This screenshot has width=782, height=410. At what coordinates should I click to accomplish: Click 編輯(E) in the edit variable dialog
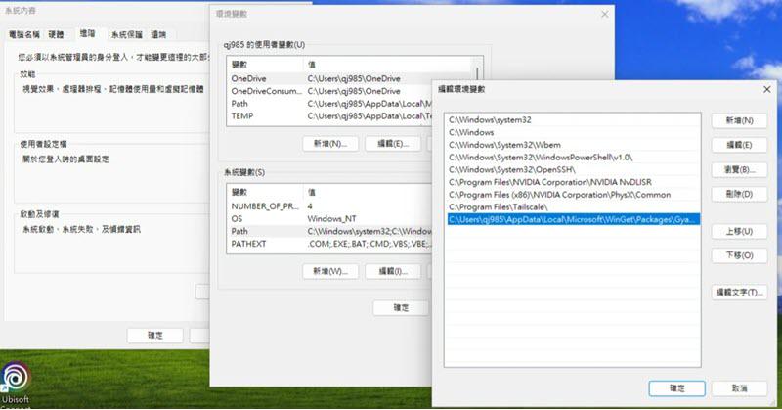click(739, 145)
